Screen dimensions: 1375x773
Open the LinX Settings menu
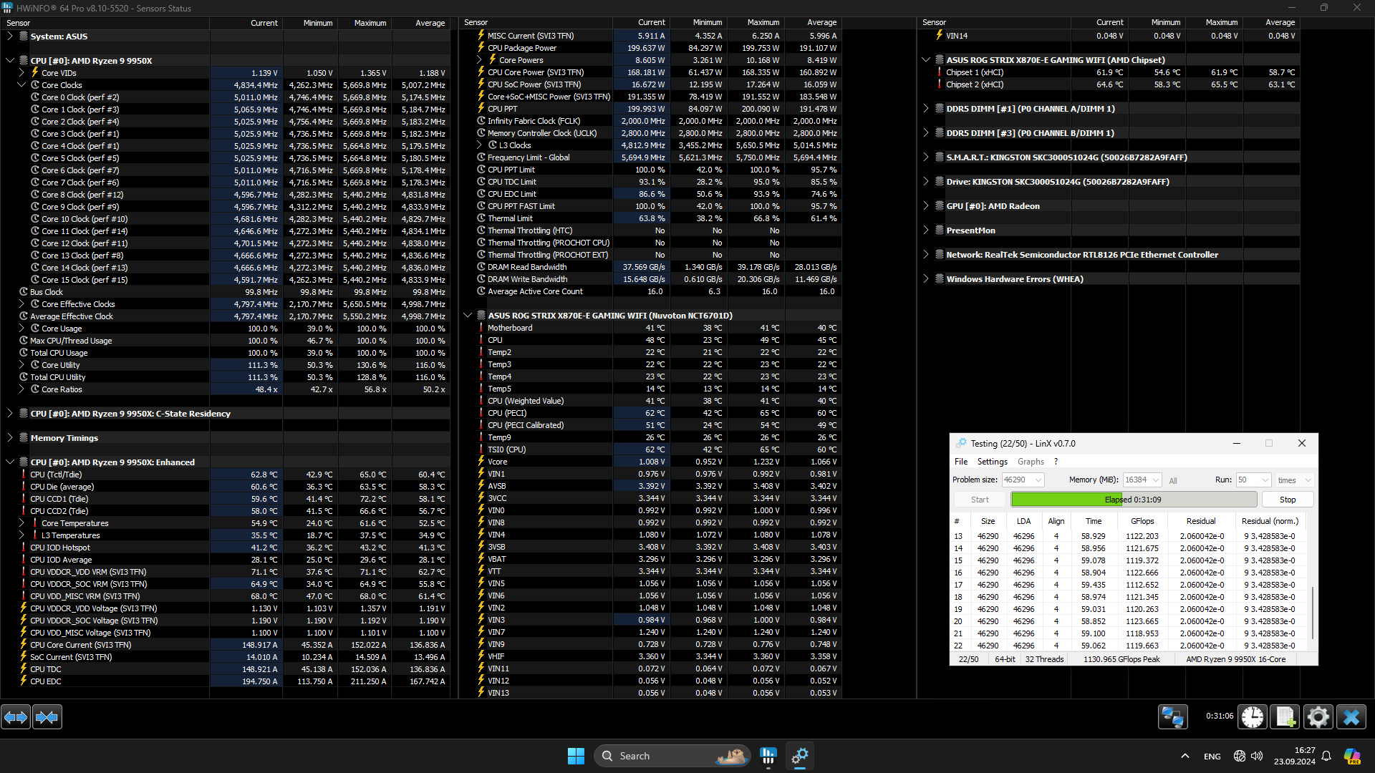992,462
